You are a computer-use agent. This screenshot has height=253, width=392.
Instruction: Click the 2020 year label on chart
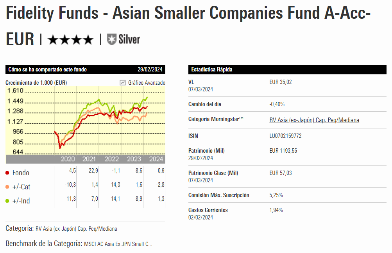(68, 159)
